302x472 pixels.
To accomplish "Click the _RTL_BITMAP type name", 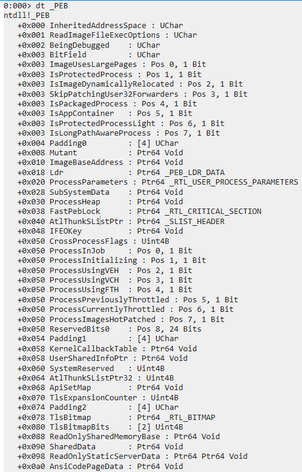I will [190, 418].
